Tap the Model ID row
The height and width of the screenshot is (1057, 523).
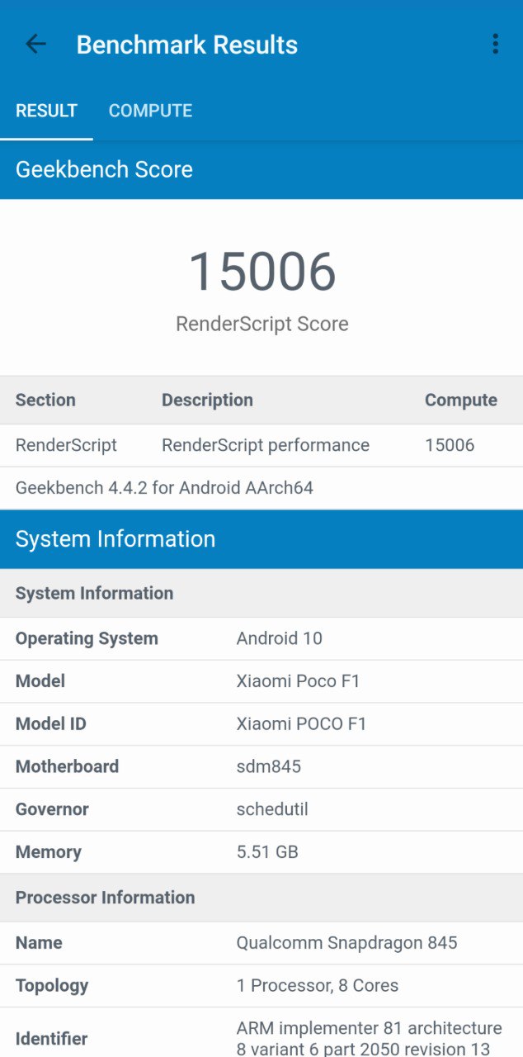click(261, 724)
